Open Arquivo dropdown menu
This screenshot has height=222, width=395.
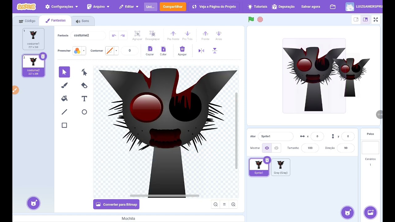click(98, 6)
